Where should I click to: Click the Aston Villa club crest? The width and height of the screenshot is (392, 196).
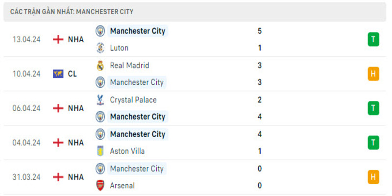tap(100, 151)
